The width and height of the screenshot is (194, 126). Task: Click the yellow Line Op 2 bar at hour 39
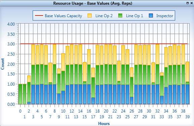pyautogui.click(x=188, y=72)
